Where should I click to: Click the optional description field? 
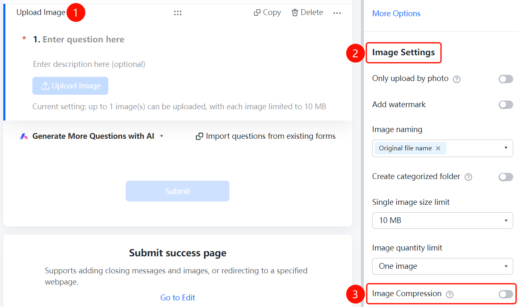[x=89, y=64]
